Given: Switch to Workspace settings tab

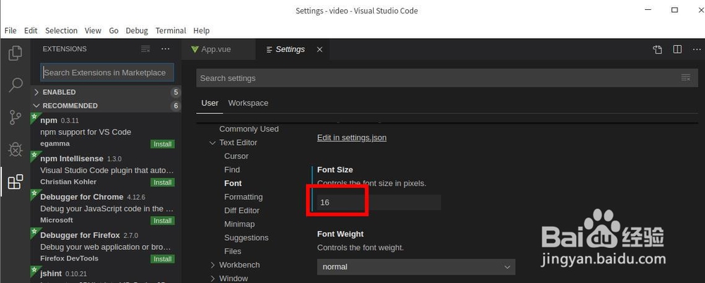Looking at the screenshot, I should (248, 103).
